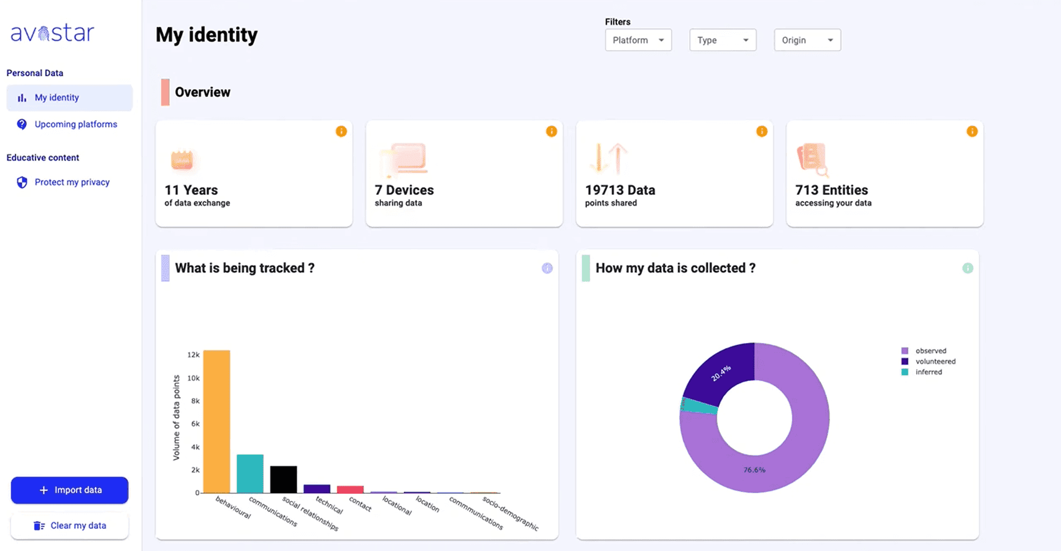Open the Origin filter dropdown

click(x=807, y=40)
